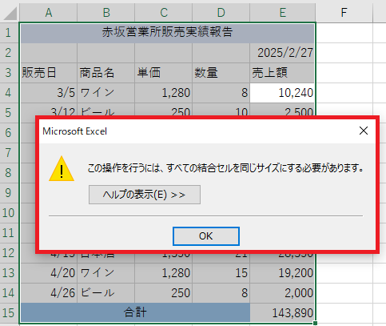The width and height of the screenshot is (386, 326).
Task: Click the 250 cell in row 14
Action: pyautogui.click(x=164, y=293)
